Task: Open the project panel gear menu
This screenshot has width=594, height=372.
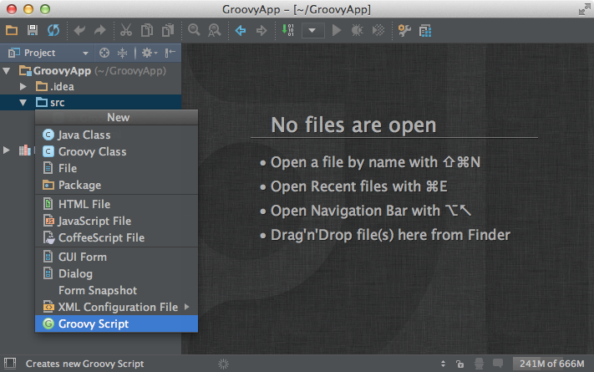Action: [x=150, y=53]
